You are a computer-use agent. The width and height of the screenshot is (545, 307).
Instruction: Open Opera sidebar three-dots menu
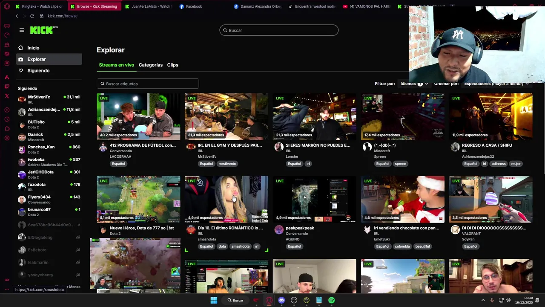(7, 289)
